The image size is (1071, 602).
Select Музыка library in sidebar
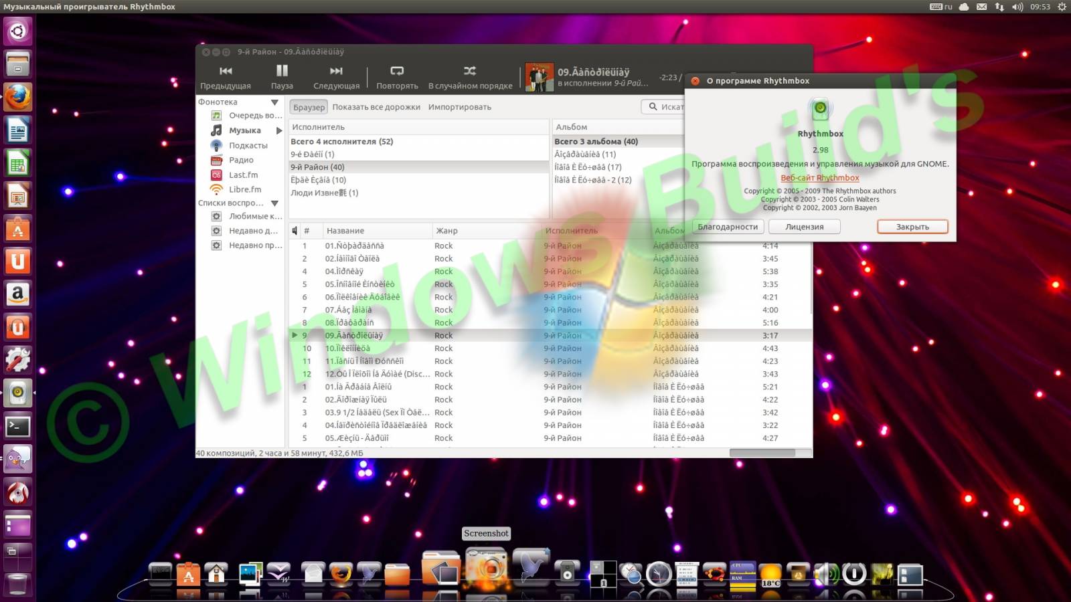coord(245,130)
